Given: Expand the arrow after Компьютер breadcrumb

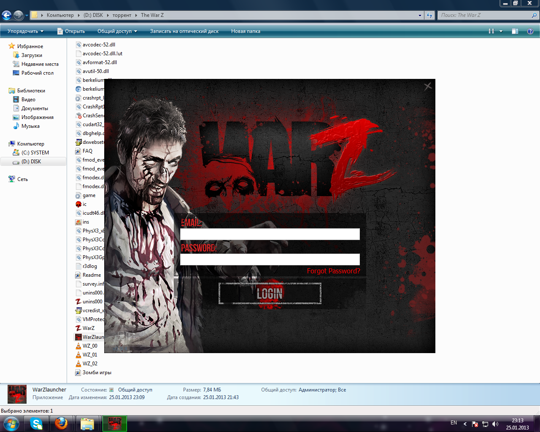Looking at the screenshot, I should pos(78,15).
